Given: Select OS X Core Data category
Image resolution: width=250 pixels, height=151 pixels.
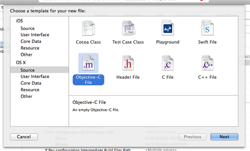Looking at the screenshot, I should (x=31, y=83).
